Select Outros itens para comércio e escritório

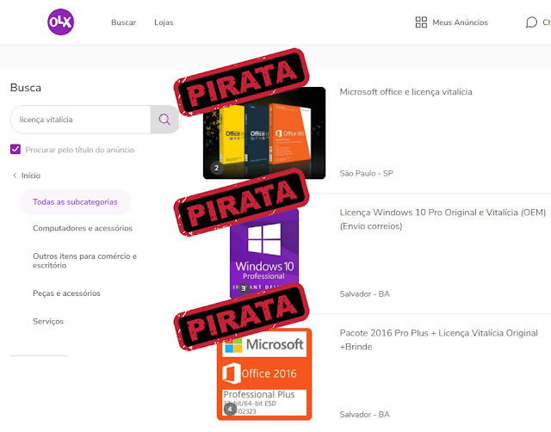84,261
